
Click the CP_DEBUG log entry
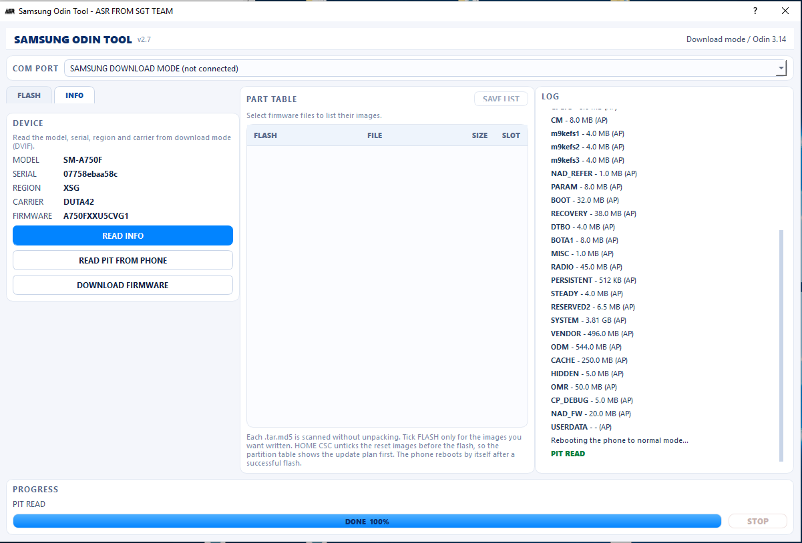point(592,400)
